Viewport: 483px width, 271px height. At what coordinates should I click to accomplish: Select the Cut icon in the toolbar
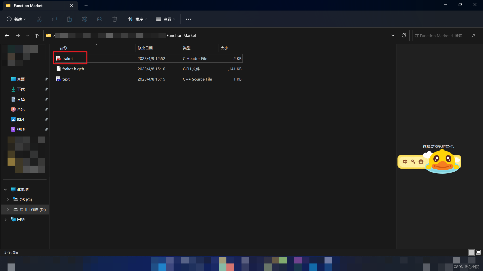(x=39, y=19)
